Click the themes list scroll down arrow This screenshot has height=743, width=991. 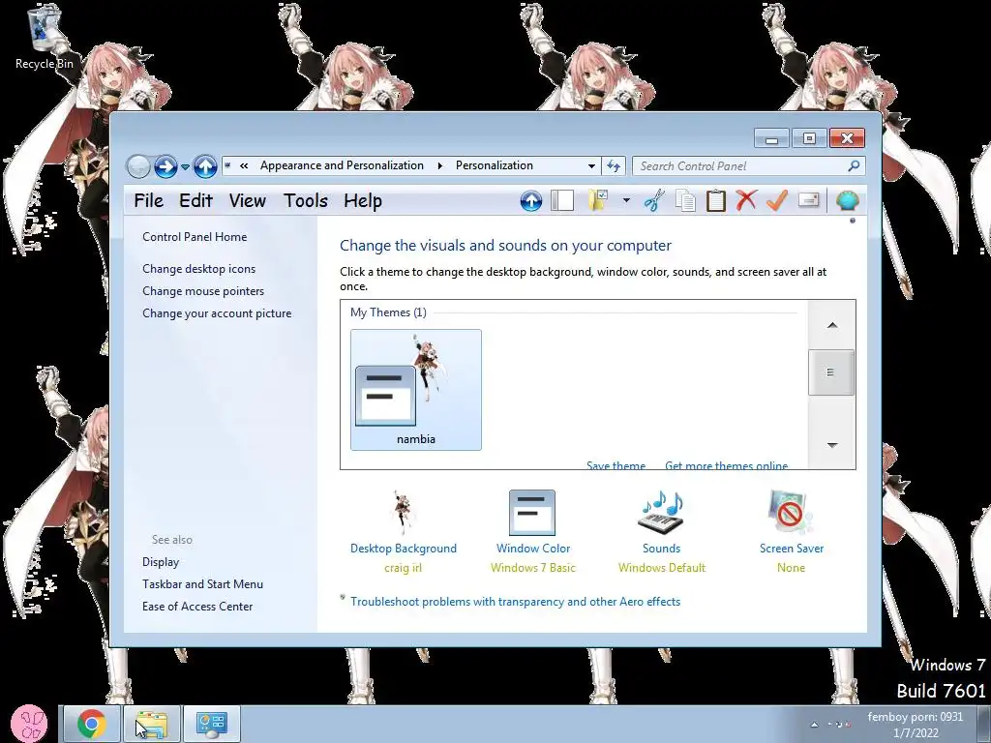click(831, 445)
